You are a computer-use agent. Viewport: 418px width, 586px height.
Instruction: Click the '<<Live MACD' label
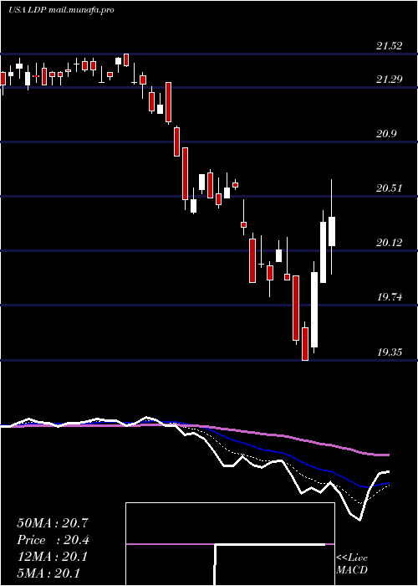352,563
